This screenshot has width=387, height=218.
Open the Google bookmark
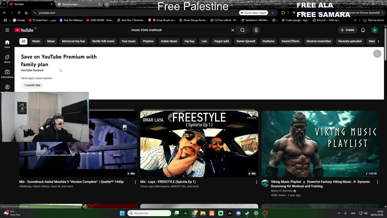pos(19,20)
